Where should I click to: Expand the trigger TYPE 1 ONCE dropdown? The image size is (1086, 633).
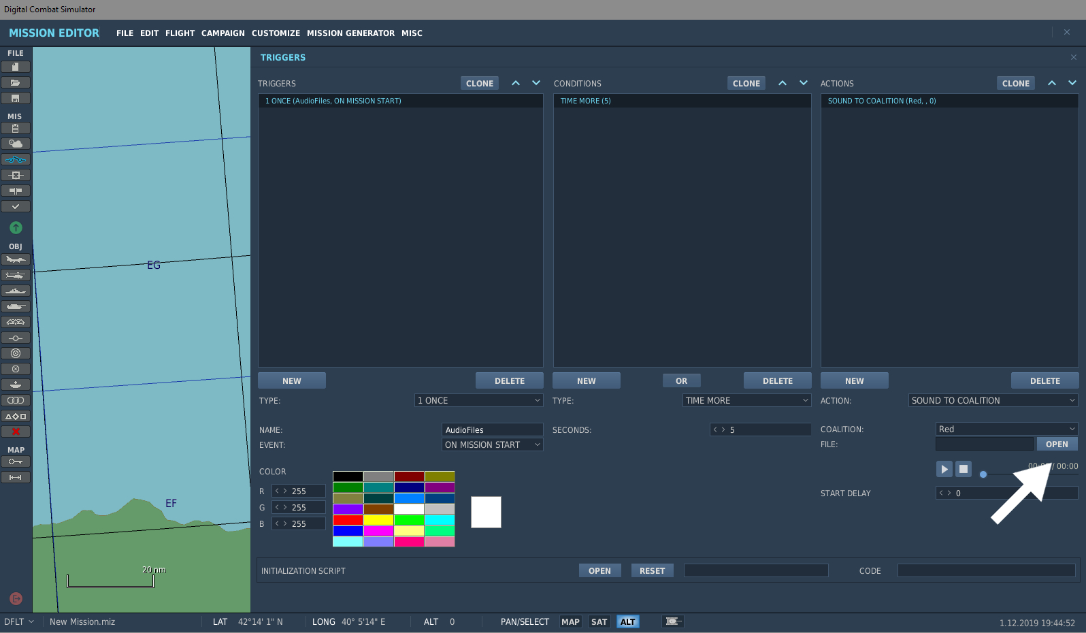pyautogui.click(x=478, y=400)
